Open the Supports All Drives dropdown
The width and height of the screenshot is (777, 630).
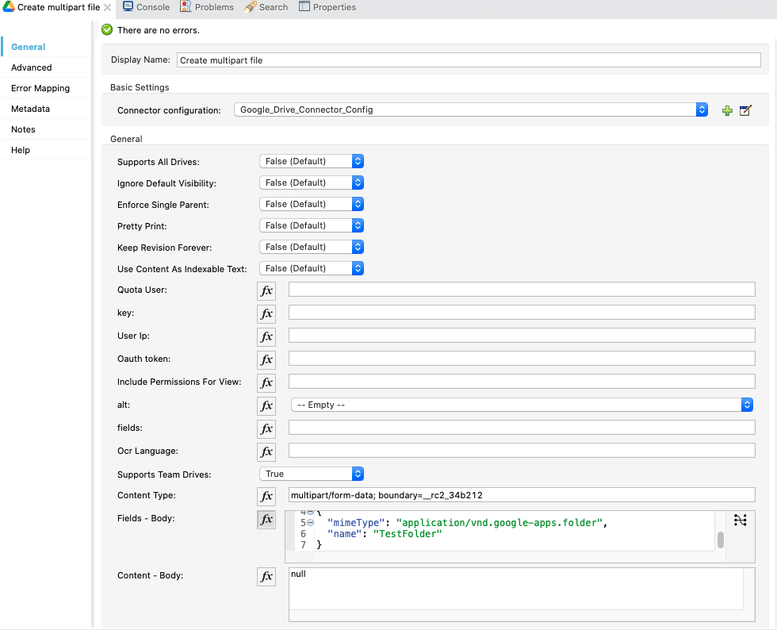pyautogui.click(x=311, y=161)
